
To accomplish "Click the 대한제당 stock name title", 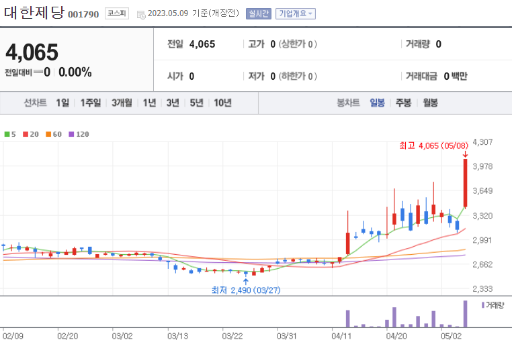I will pos(34,12).
